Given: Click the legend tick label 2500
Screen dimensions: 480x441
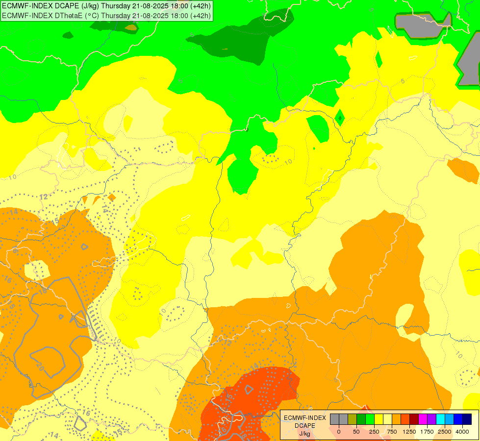Looking at the screenshot, I should 445,432.
